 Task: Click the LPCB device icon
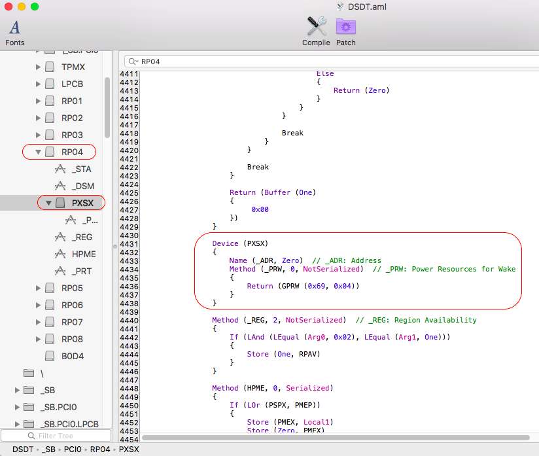tap(50, 84)
